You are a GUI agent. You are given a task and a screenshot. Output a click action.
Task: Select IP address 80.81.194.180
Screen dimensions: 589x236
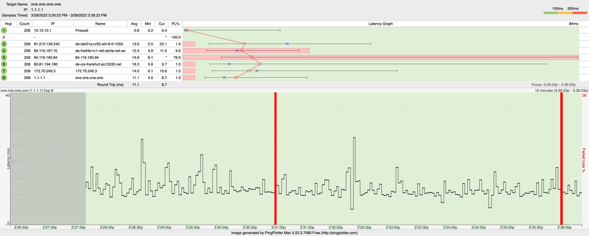coord(45,64)
